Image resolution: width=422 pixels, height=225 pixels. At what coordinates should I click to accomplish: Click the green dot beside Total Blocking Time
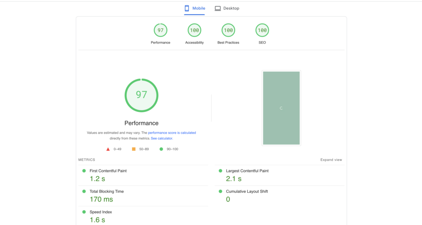click(84, 191)
